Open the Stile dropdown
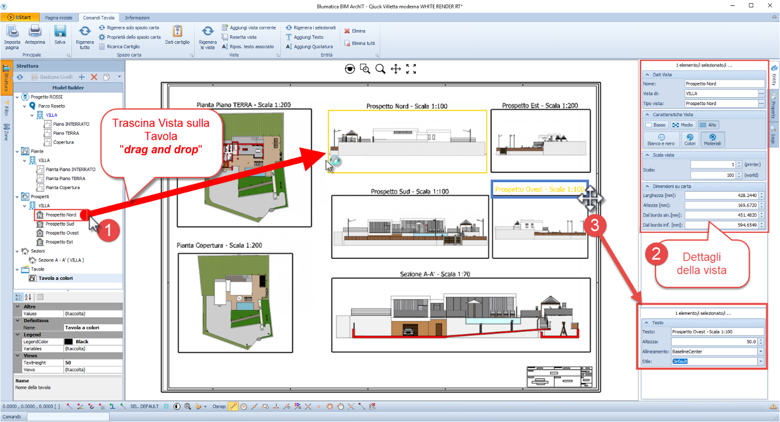 (761, 361)
